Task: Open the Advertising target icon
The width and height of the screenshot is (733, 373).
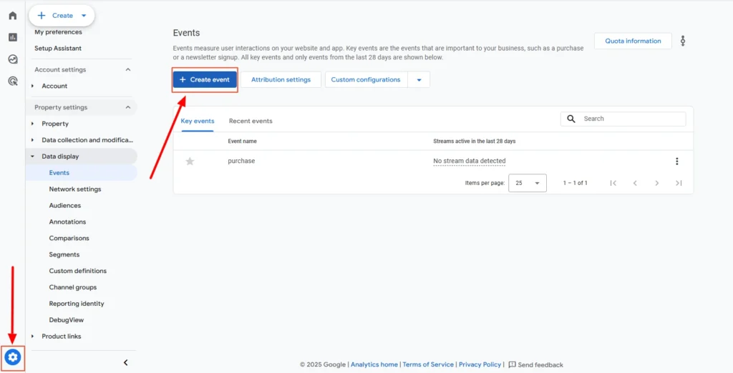Action: [12, 81]
